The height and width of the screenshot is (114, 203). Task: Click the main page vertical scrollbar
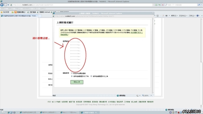pos(202,63)
